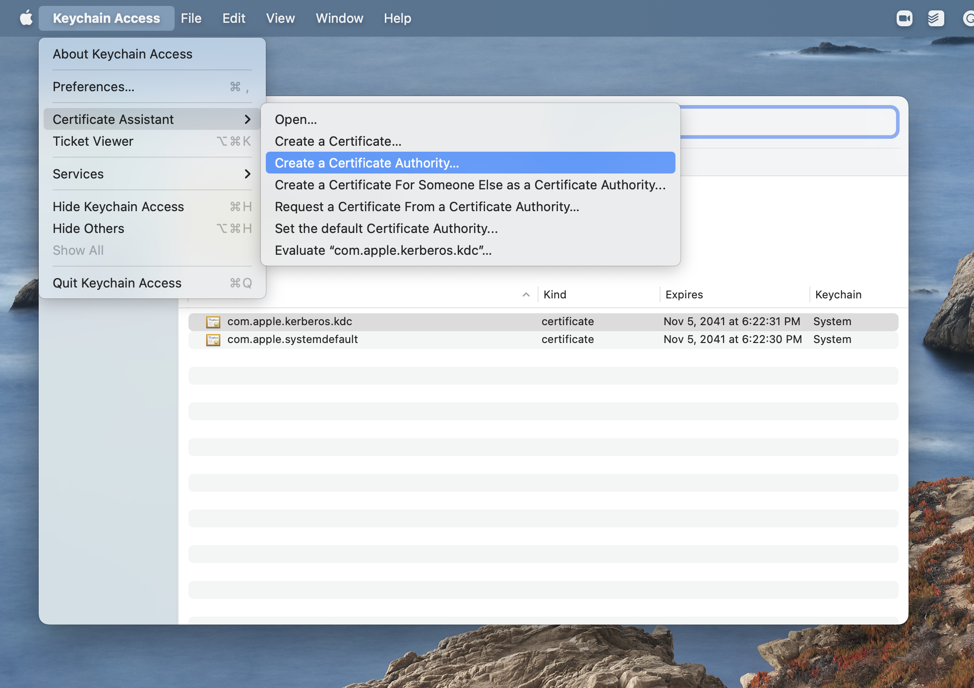Open the File menu
This screenshot has height=688, width=974.
[191, 18]
